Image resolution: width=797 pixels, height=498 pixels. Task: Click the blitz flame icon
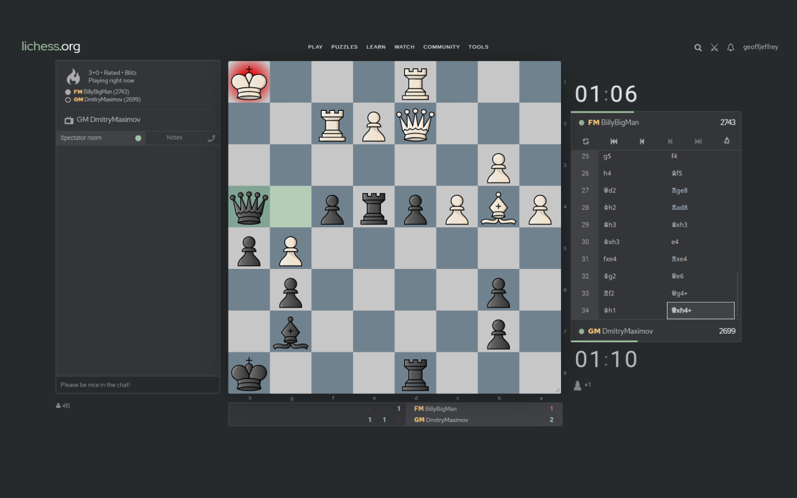click(x=73, y=77)
